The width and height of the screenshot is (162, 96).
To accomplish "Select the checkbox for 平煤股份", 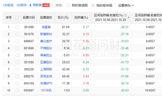I will [17, 48].
